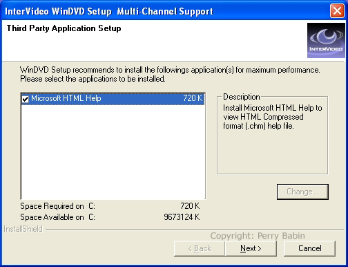Uncheck the Microsoft HTML Help checkbox
Image resolution: width=348 pixels, height=267 pixels.
[25, 99]
